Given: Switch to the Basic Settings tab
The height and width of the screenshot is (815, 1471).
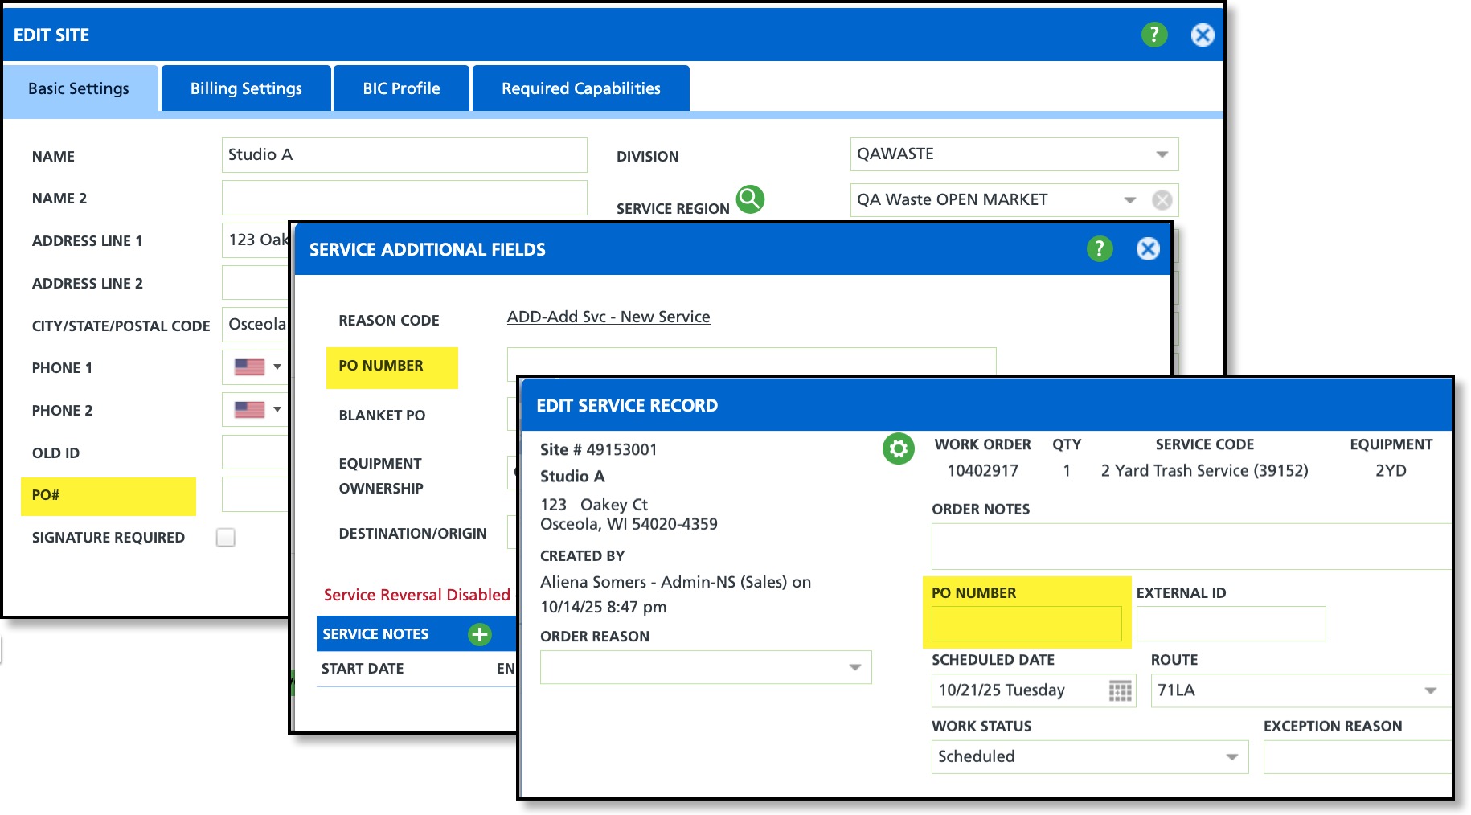Looking at the screenshot, I should point(79,88).
